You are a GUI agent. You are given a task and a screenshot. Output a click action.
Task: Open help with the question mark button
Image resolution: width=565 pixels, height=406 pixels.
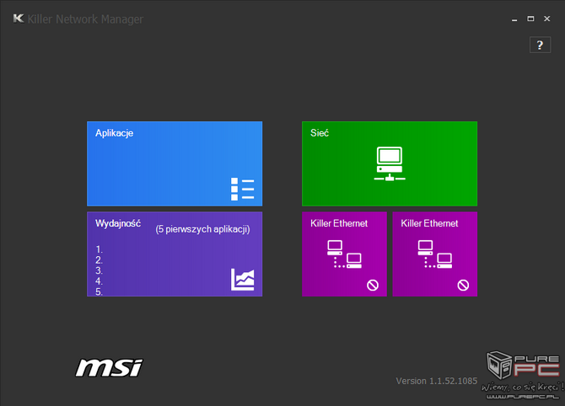(x=540, y=45)
